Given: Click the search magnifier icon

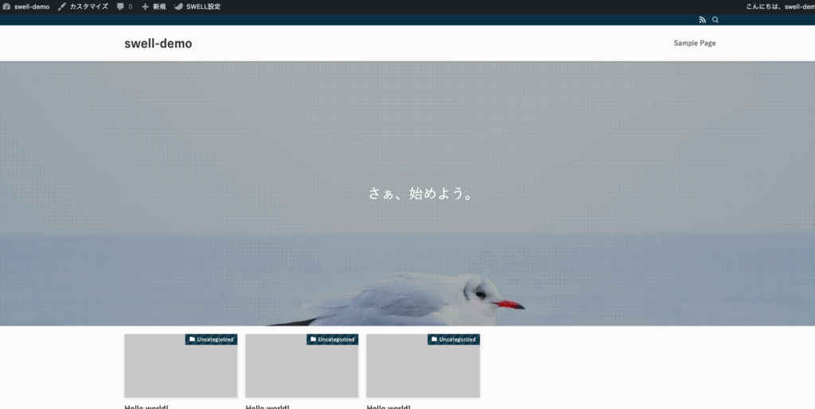Looking at the screenshot, I should [716, 20].
